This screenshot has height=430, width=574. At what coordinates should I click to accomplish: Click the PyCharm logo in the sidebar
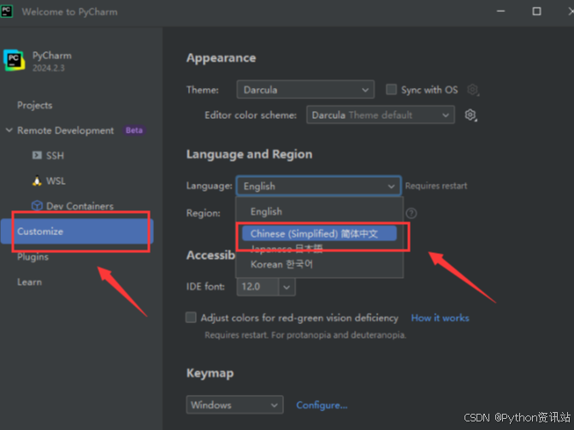(x=15, y=61)
